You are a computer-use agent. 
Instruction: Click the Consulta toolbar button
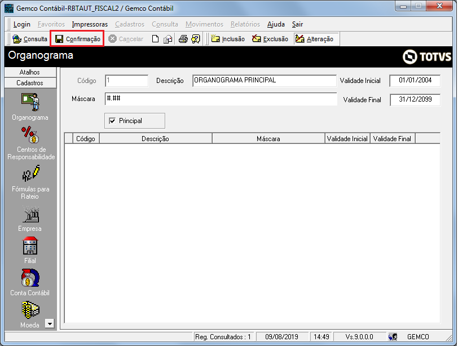tap(29, 39)
